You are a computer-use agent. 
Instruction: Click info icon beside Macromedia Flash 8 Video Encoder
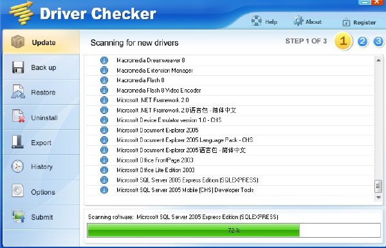pos(104,90)
